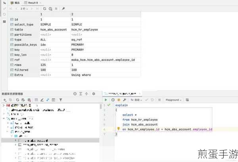Viewport: 238px width, 162px height.
Task: Click the Using where Extra cell
Action: (x=106, y=75)
